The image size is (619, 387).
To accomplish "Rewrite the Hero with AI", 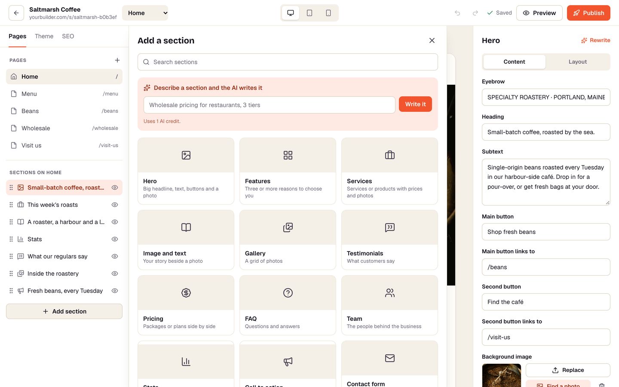I will click(x=596, y=40).
